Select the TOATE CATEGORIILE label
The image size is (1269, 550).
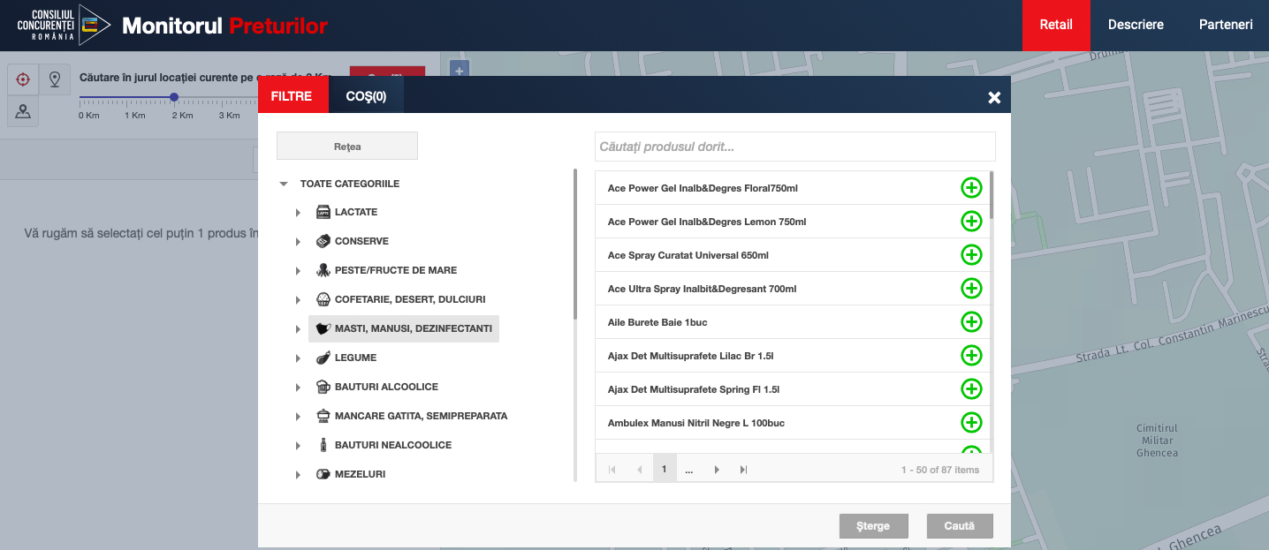[350, 184]
